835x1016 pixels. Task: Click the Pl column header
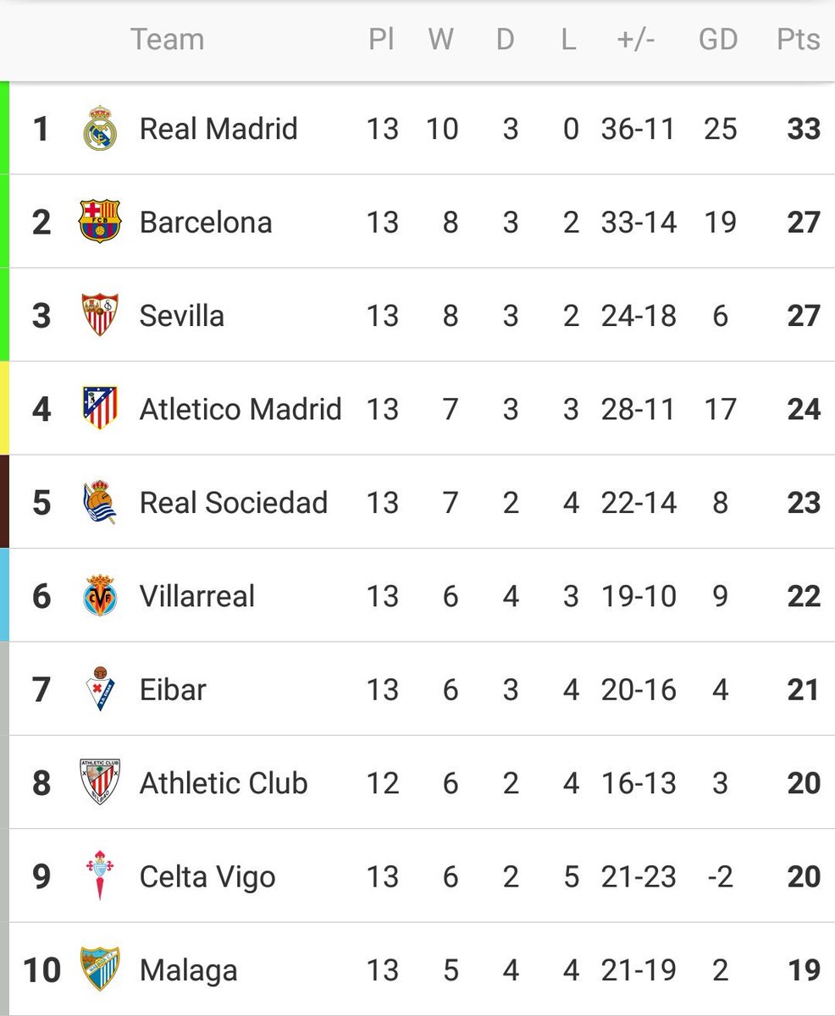tap(382, 40)
